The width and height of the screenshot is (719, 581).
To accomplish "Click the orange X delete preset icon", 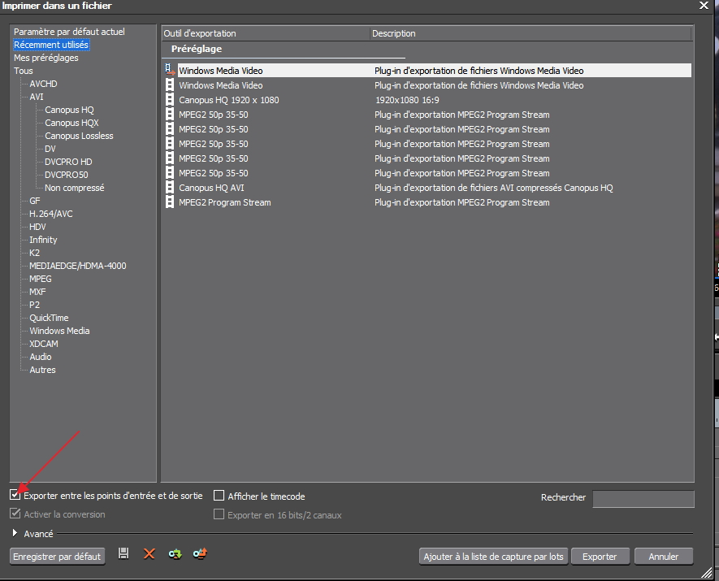I will click(149, 554).
